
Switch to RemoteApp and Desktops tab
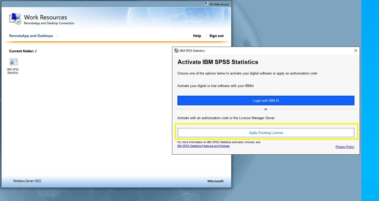[x=31, y=36]
